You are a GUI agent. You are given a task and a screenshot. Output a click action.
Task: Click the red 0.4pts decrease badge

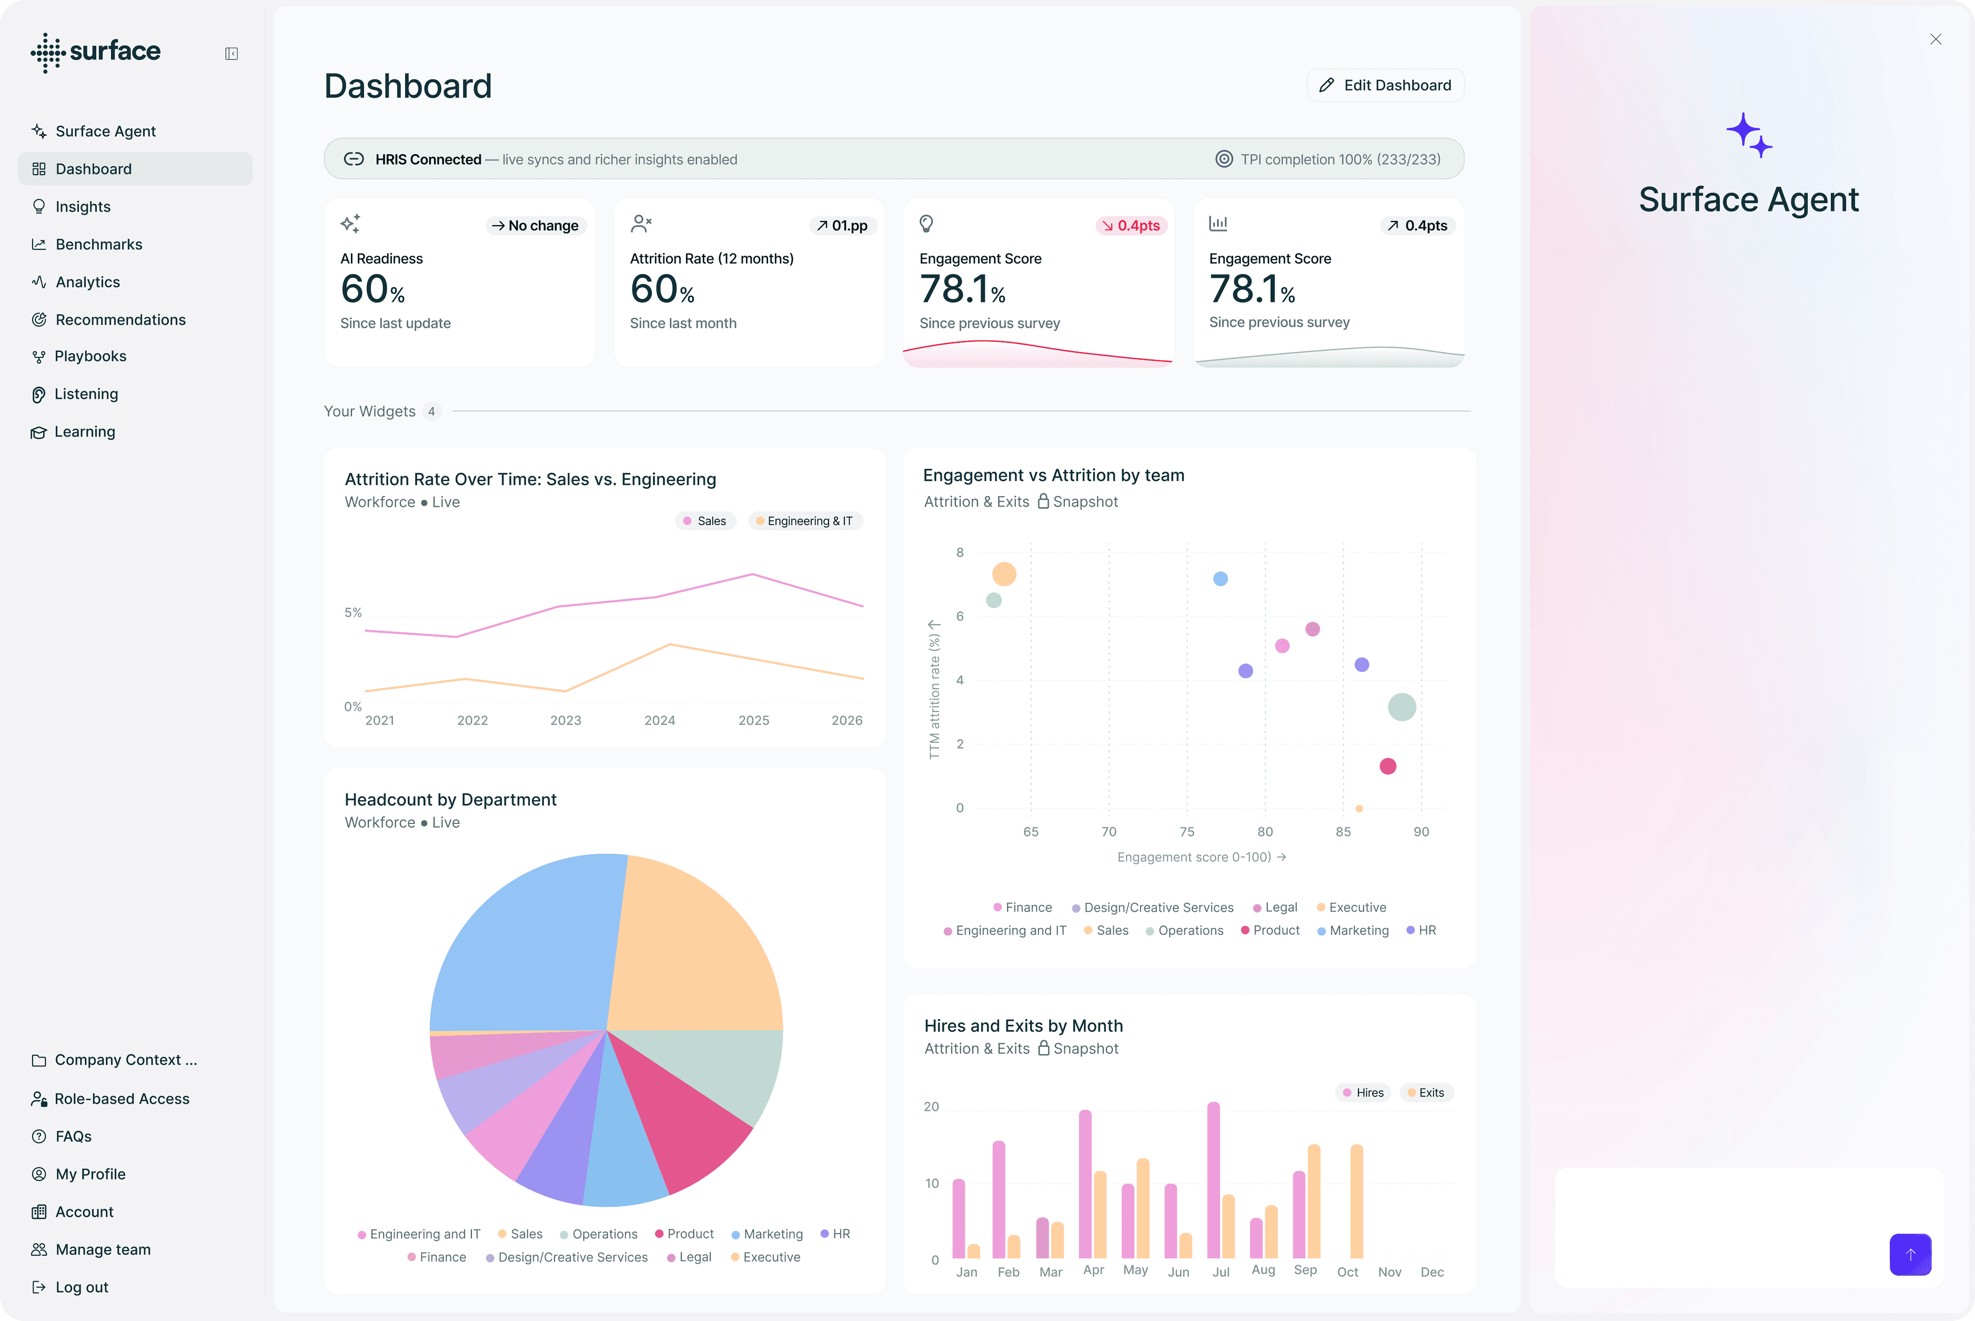coord(1131,226)
